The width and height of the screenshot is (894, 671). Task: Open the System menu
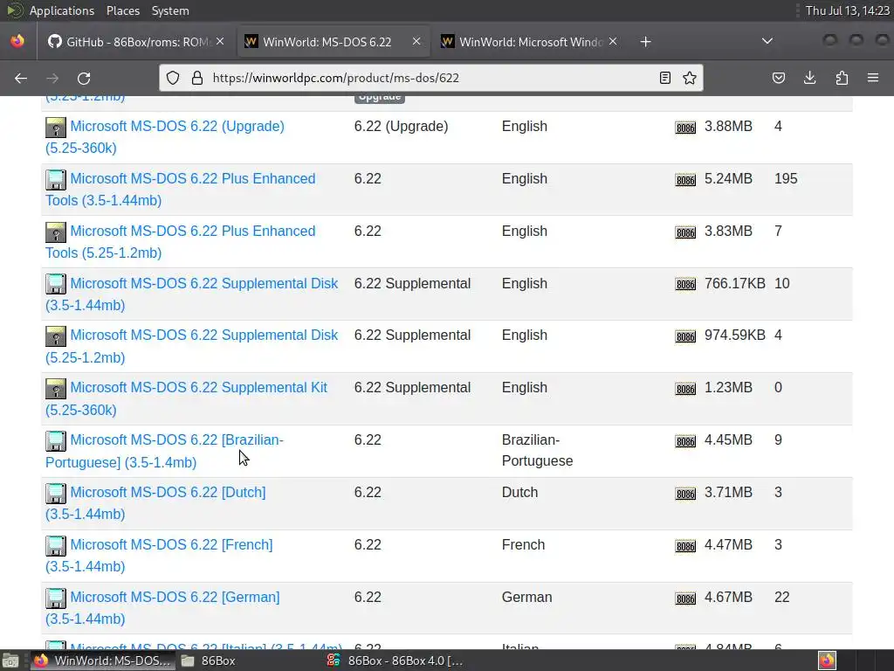pos(170,10)
